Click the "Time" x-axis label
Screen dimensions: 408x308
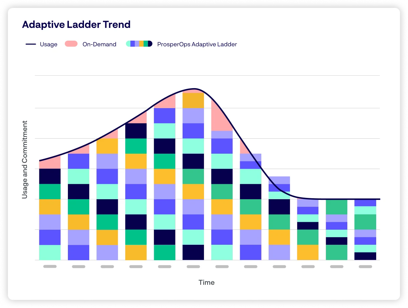click(x=206, y=282)
